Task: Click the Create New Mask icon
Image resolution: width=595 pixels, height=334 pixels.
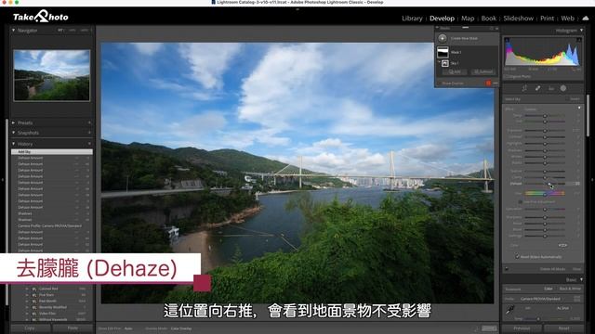Action: click(443, 38)
